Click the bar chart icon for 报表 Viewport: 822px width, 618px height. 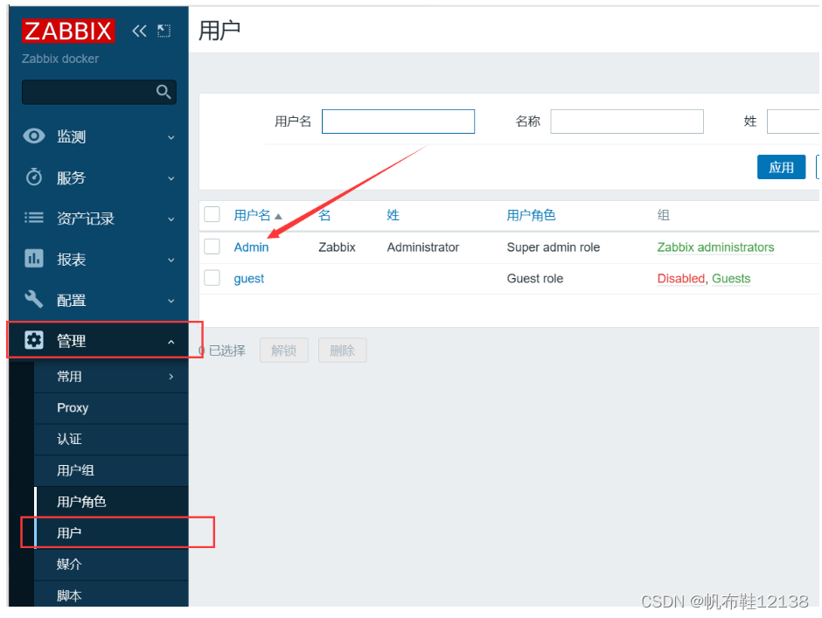pyautogui.click(x=34, y=259)
